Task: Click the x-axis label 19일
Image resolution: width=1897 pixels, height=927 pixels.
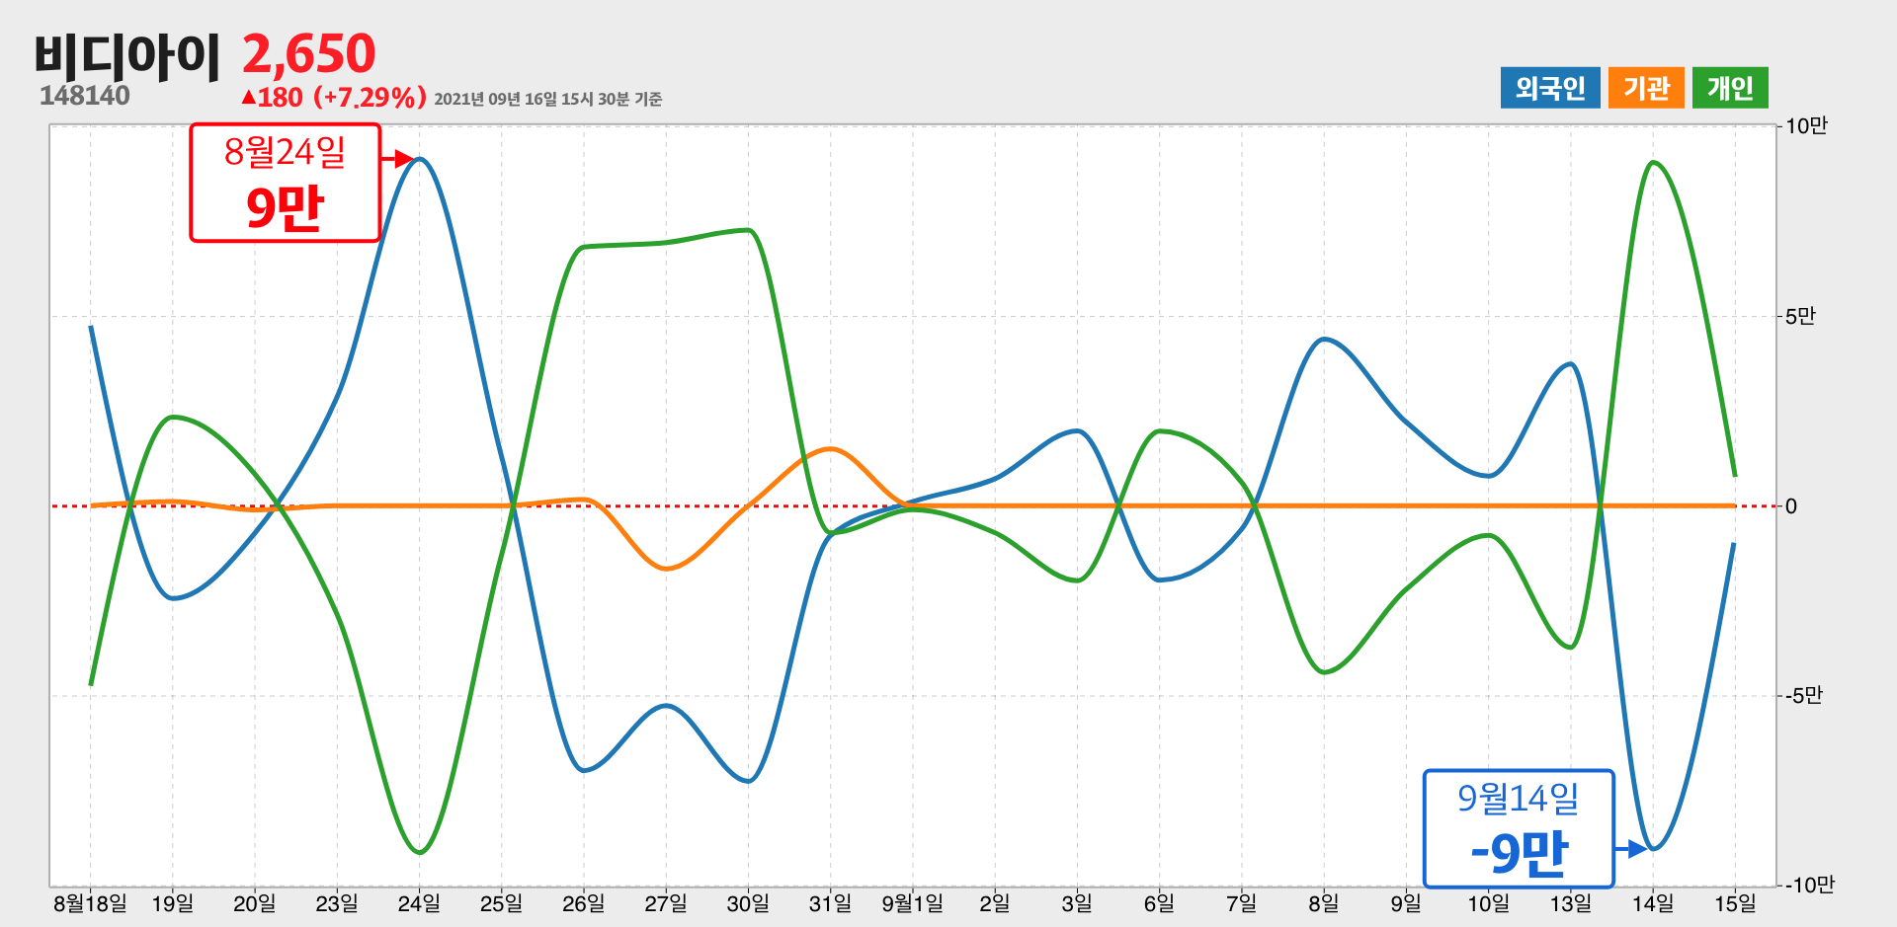Action: (x=173, y=903)
